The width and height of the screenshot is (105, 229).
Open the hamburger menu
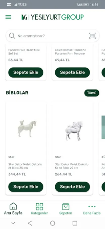tap(8, 17)
